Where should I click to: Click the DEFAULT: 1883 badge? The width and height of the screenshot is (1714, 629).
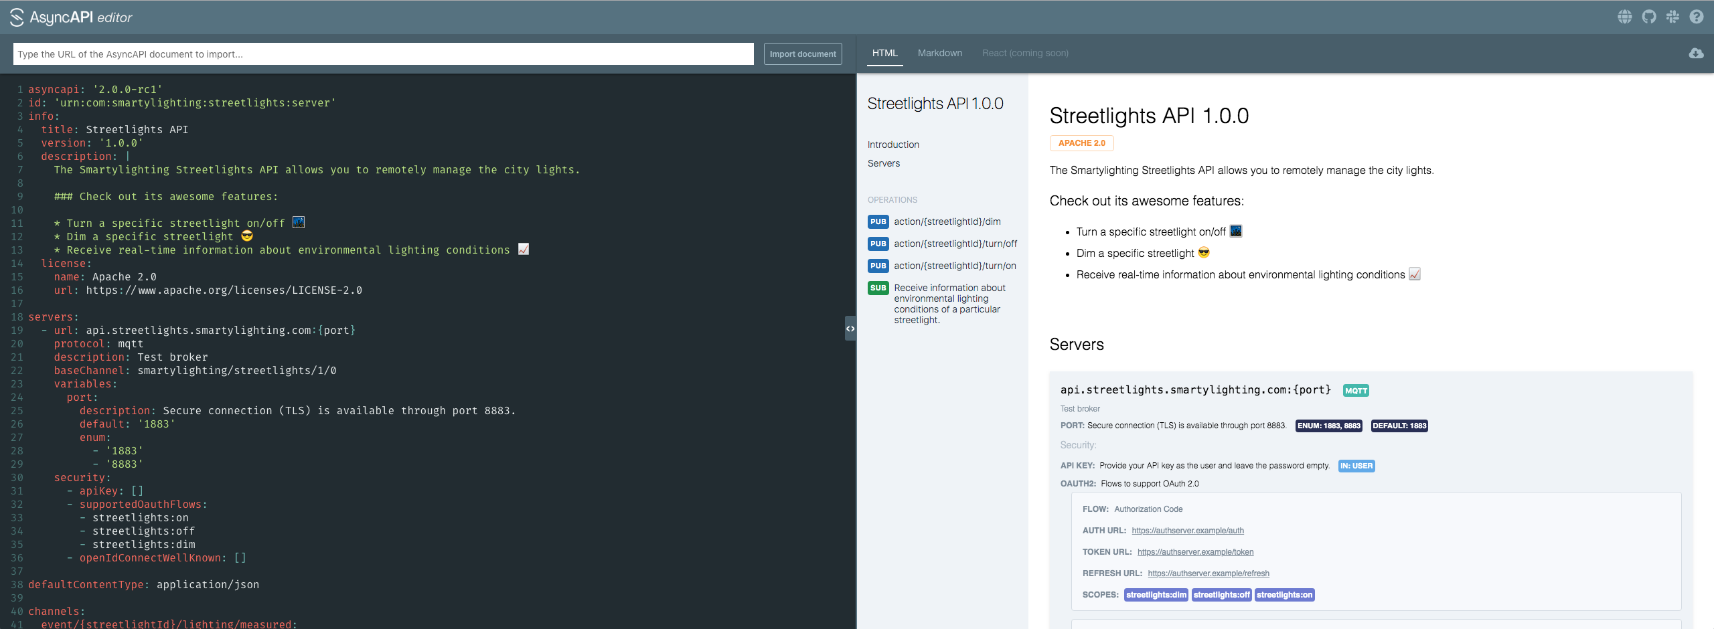click(x=1399, y=426)
